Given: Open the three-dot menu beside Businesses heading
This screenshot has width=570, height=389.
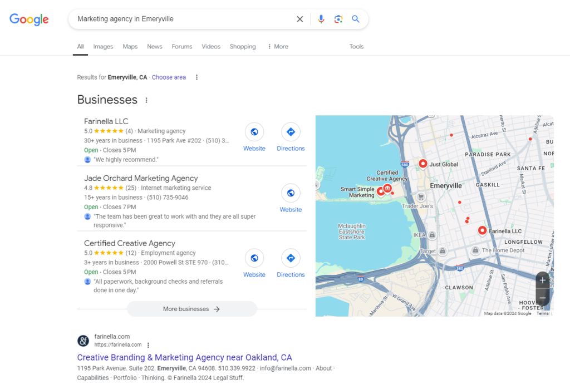Looking at the screenshot, I should (146, 99).
